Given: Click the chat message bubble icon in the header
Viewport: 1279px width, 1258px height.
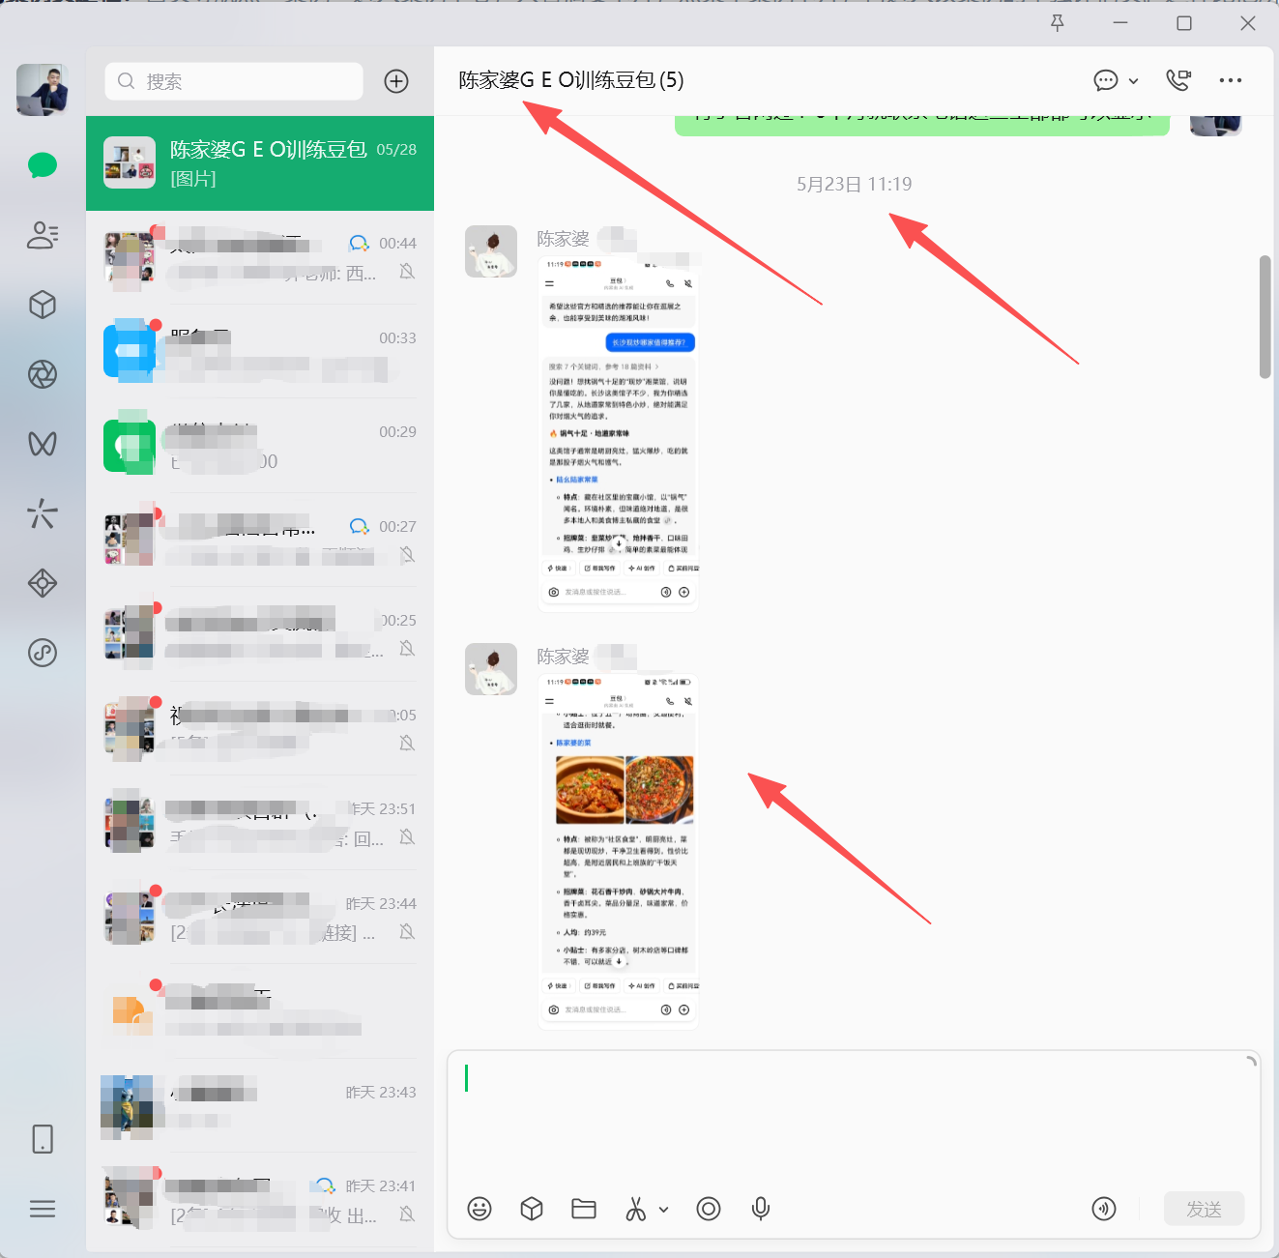Looking at the screenshot, I should tap(1106, 80).
